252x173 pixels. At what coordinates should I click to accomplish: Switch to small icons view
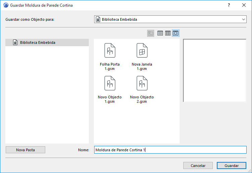click(x=168, y=33)
